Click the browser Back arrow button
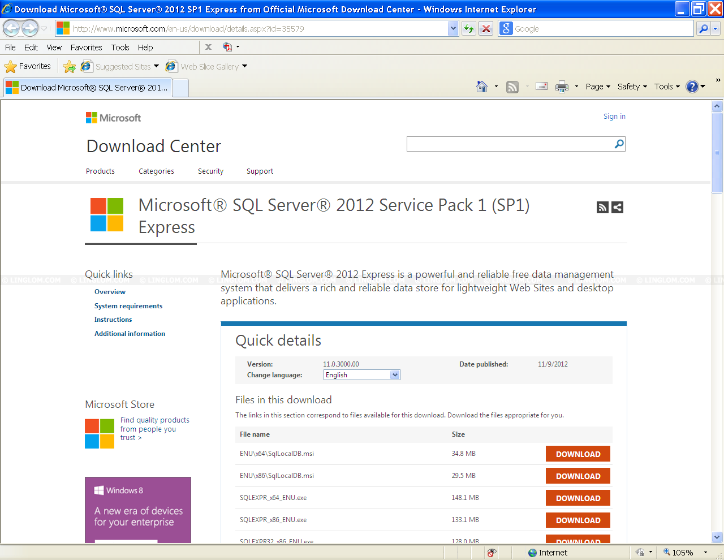The width and height of the screenshot is (724, 560). point(11,28)
